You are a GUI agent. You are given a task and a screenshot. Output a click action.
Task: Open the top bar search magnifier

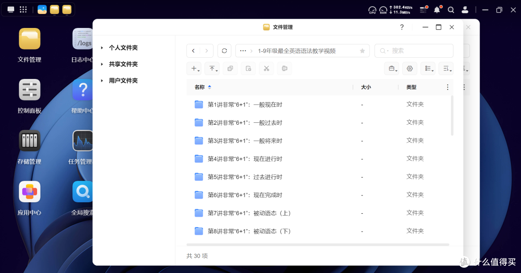(451, 10)
